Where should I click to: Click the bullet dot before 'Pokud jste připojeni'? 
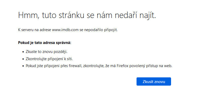[x=23, y=66]
